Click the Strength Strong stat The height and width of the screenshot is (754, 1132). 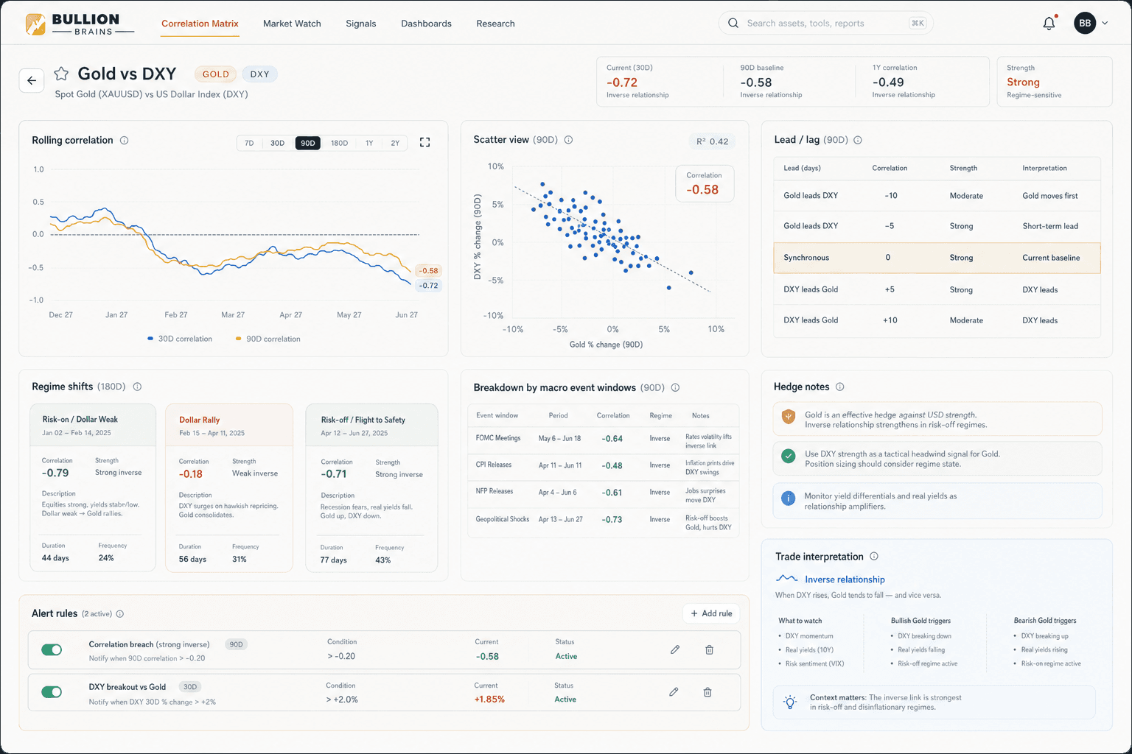point(1054,82)
